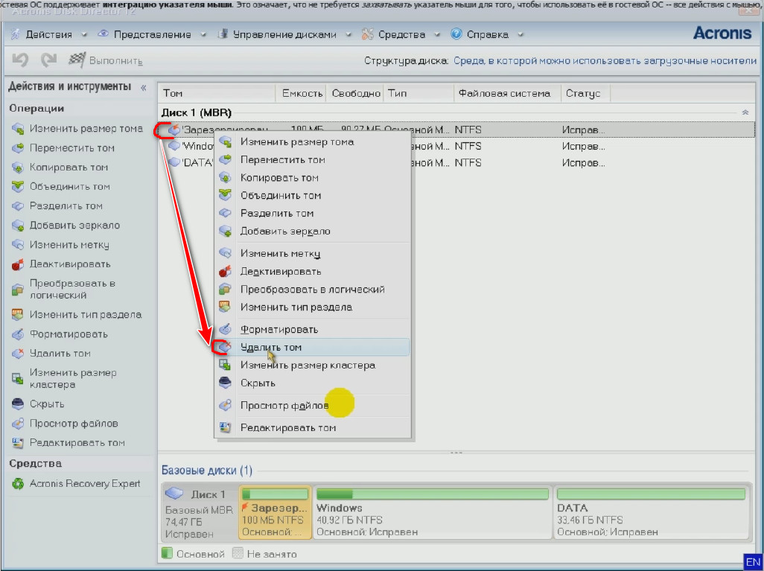Open the bootable media environment link

[605, 60]
